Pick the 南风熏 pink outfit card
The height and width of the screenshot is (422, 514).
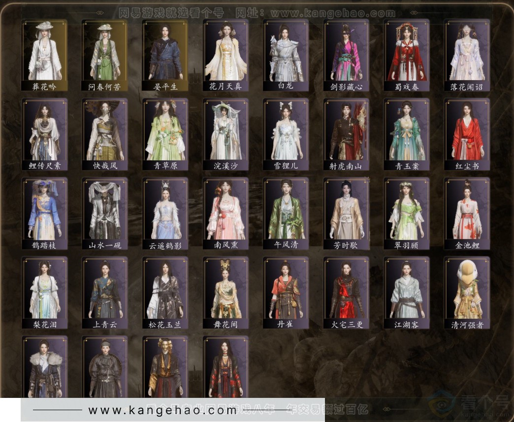[225, 213]
